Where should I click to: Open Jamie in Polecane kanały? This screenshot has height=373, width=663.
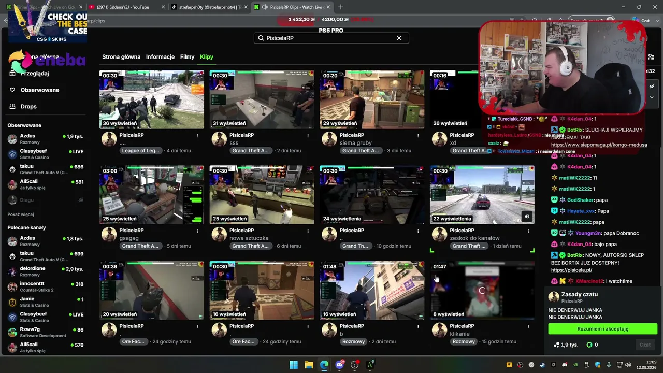pyautogui.click(x=46, y=302)
